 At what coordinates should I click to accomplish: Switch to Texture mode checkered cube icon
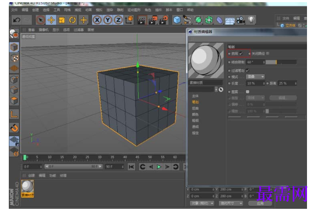point(14,58)
